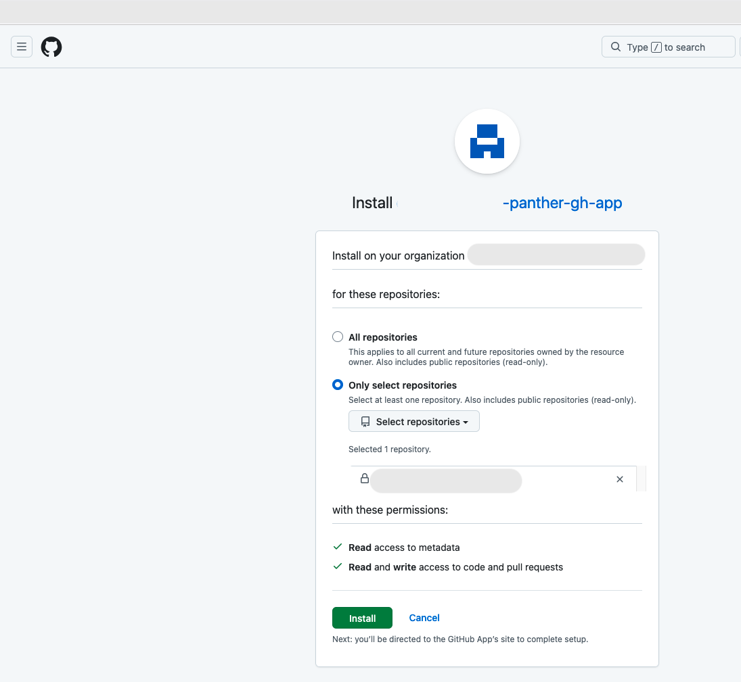Click checkmark beside Read access to metadata
741x682 pixels.
click(338, 547)
